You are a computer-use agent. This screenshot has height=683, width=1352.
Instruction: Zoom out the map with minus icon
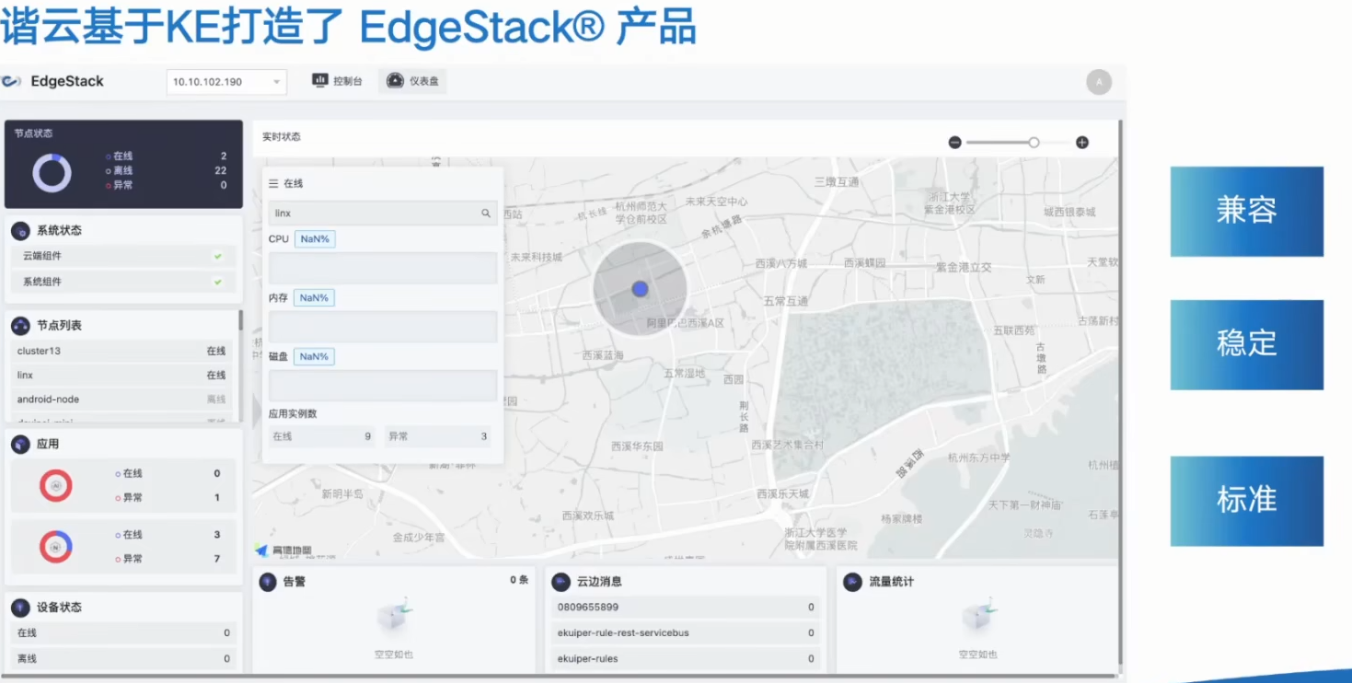(x=955, y=143)
